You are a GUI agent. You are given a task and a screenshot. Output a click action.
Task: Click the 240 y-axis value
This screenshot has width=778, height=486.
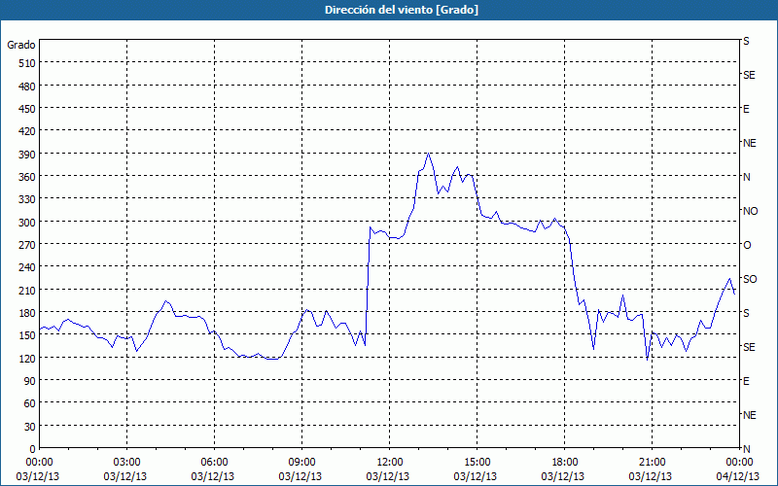tap(28, 268)
